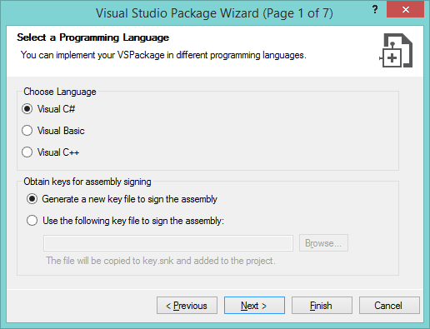
Task: Click the Choose Language group label
Action: [x=60, y=92]
